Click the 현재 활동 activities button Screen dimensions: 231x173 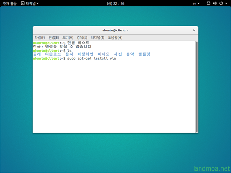pos(10,3)
